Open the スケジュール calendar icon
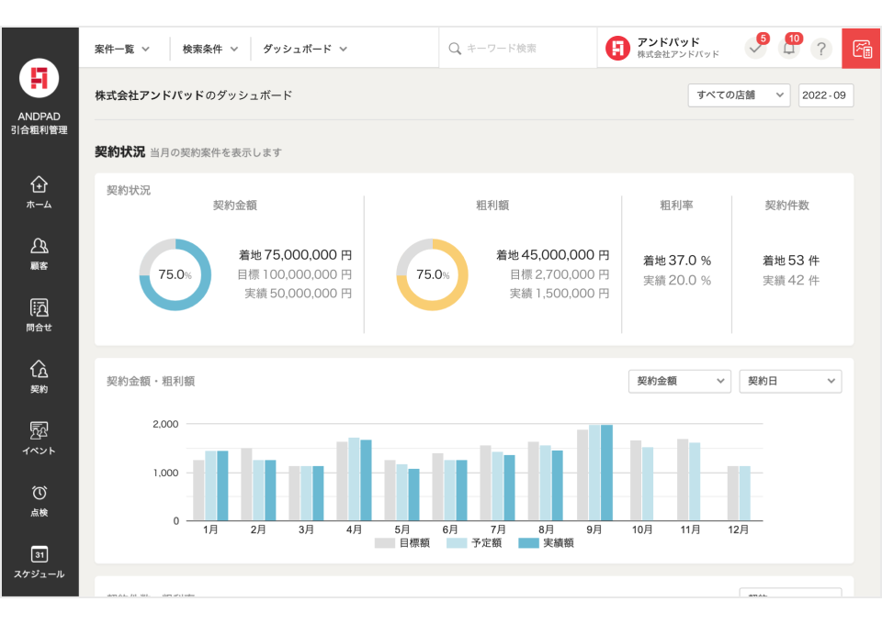 39,554
